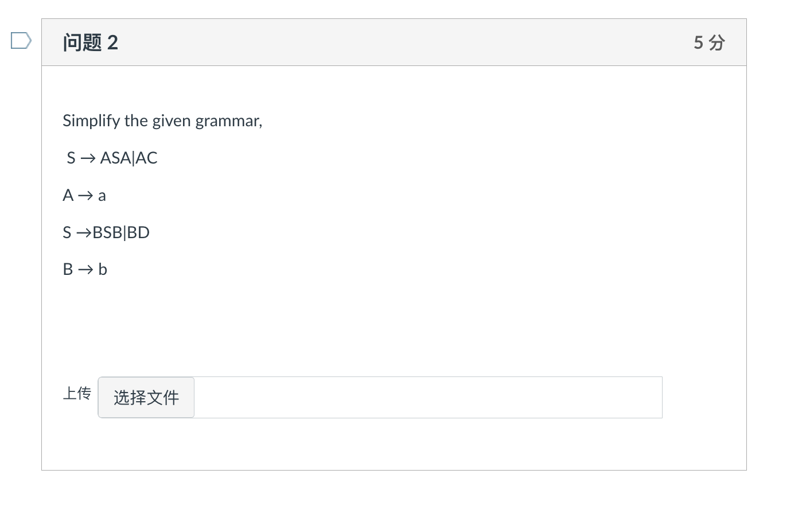Viewport: 810px width, 505px height.
Task: Click the question flag outline beside the header
Action: point(20,40)
